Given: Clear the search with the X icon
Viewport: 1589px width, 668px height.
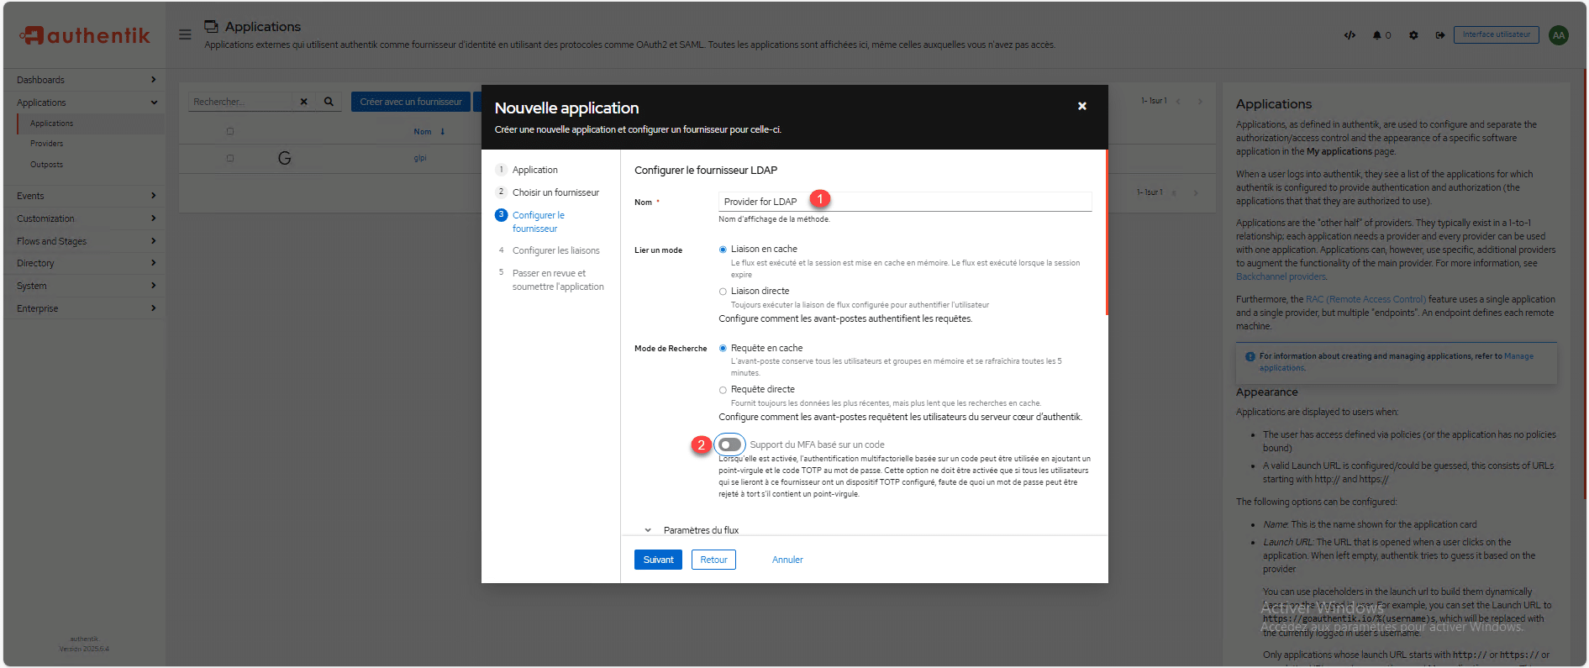Looking at the screenshot, I should click(303, 102).
